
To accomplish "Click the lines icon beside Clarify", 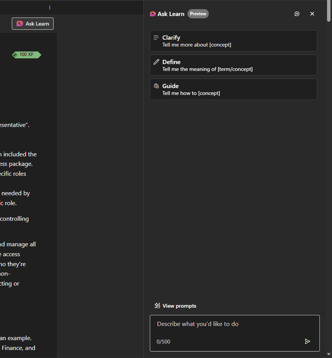I will 156,37.
